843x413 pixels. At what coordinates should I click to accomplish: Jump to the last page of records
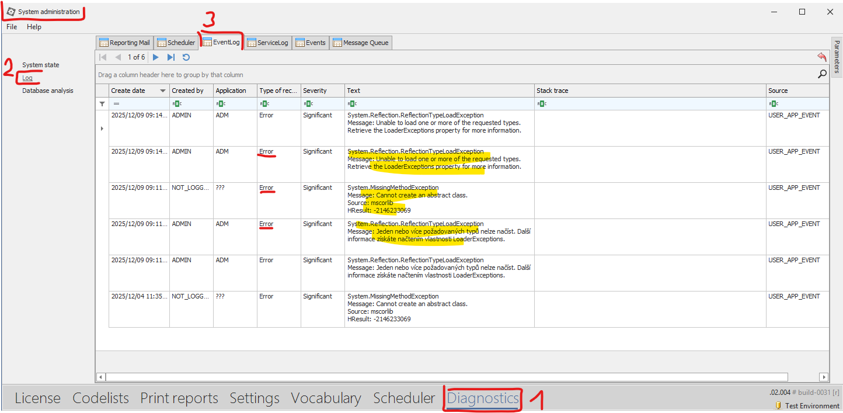[170, 57]
